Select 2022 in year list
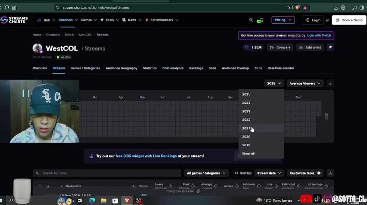The height and width of the screenshot is (205, 367). pyautogui.click(x=261, y=120)
